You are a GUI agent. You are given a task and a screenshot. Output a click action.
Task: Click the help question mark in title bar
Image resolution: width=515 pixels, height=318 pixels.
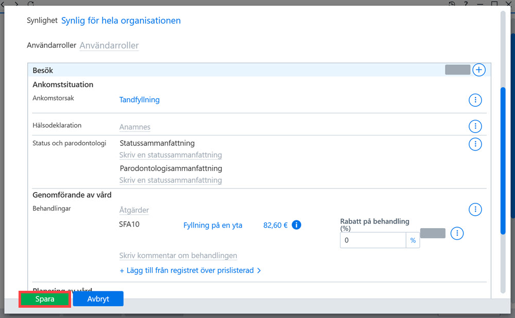tap(466, 4)
